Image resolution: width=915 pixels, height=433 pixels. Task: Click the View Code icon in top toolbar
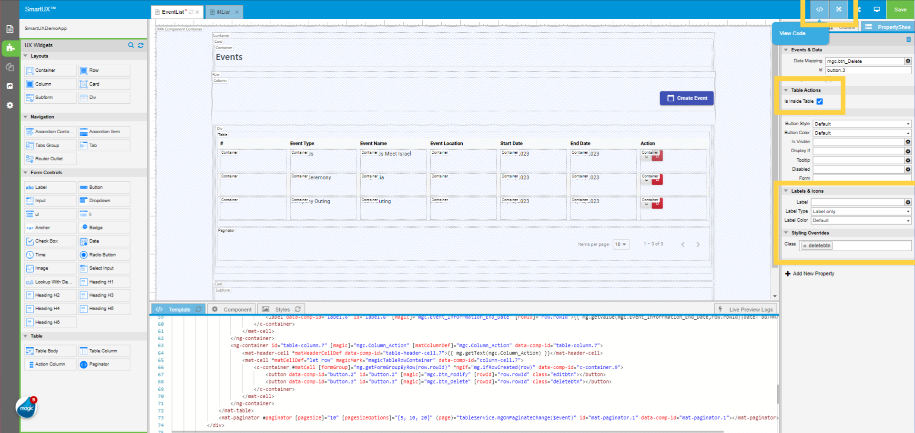[x=819, y=10]
